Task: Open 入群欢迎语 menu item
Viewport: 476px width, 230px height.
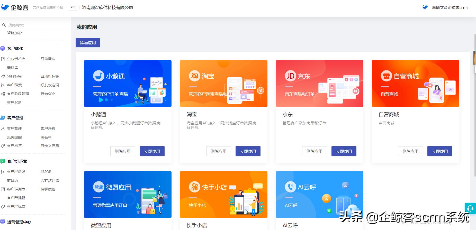Action: coord(50,180)
